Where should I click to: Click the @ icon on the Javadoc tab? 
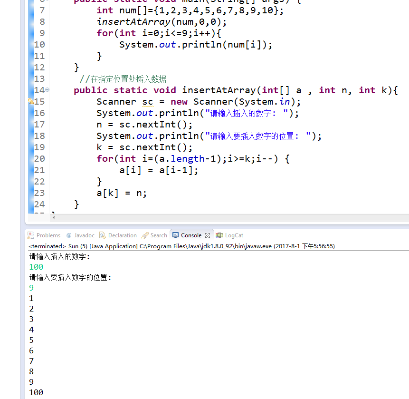coord(68,235)
